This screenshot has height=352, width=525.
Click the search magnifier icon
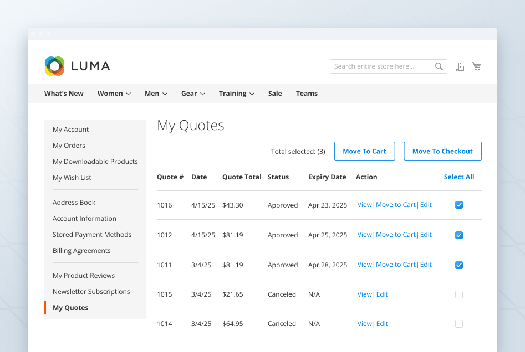[439, 66]
